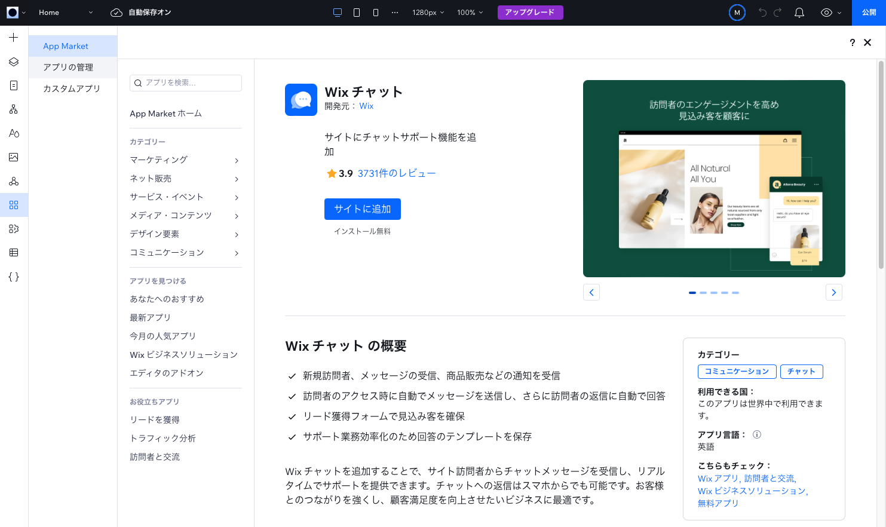Select the App Market tab
This screenshot has width=886, height=527.
73,46
